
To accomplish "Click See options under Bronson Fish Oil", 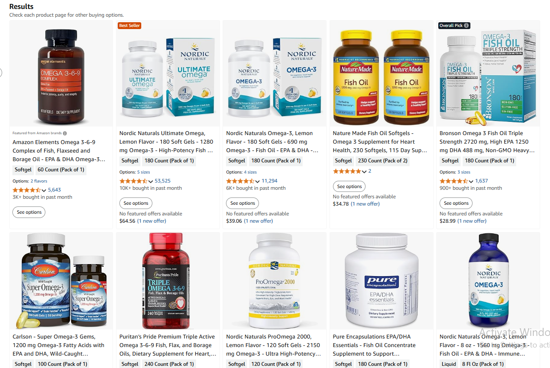I will pyautogui.click(x=456, y=203).
